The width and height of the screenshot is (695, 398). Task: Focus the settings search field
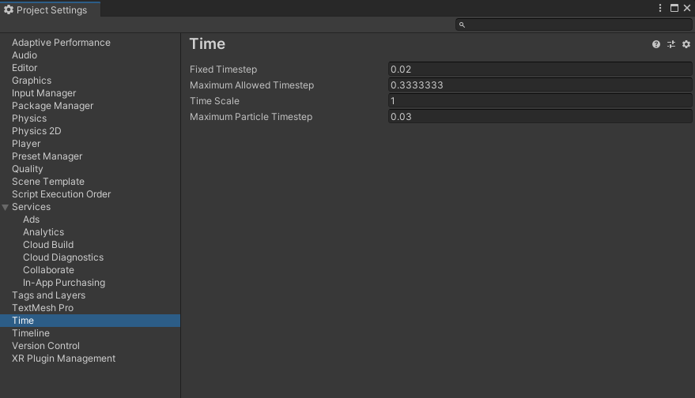coord(573,24)
